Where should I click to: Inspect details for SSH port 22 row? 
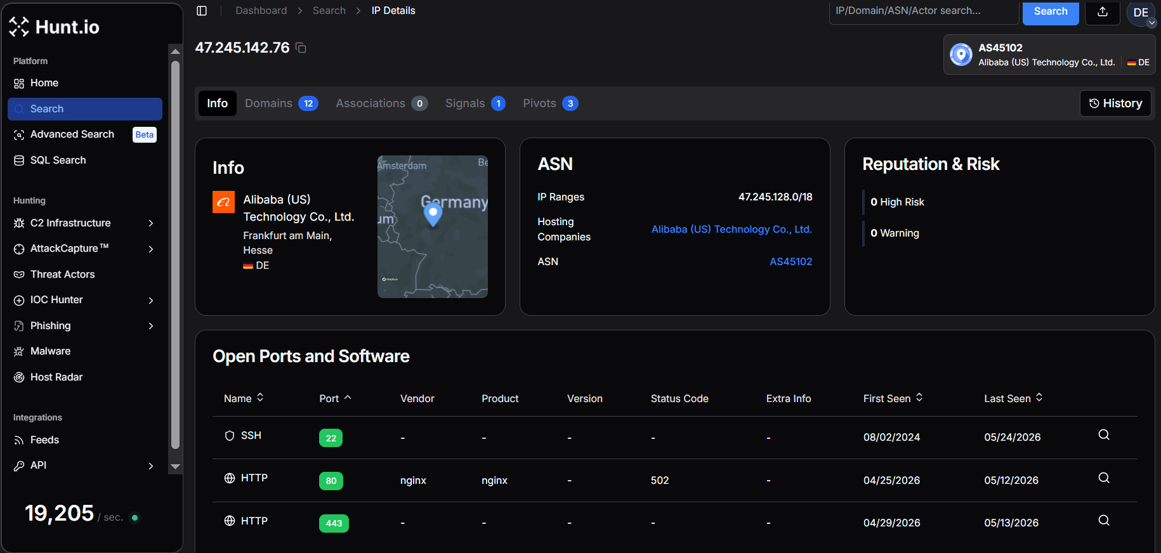point(1104,434)
